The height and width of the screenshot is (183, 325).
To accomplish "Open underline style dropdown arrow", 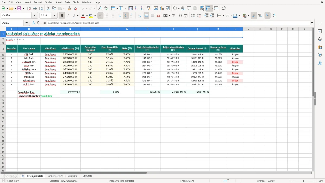I will [x=77, y=16].
